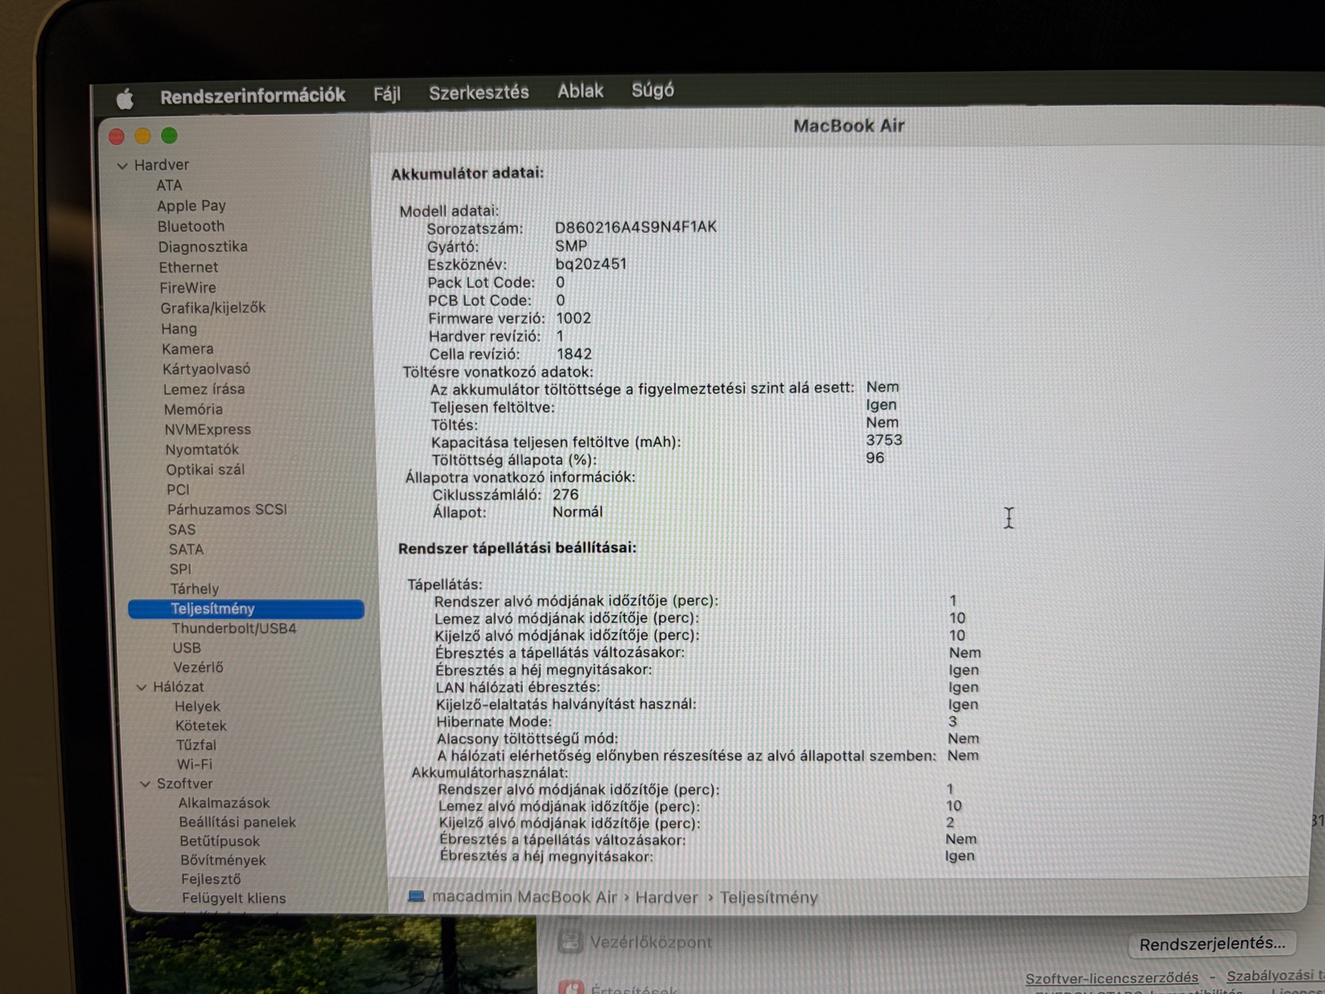
Task: Select PCI in the sidebar
Action: coord(178,490)
